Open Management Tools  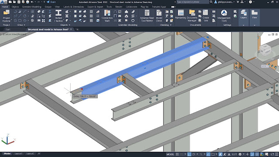coord(224,16)
